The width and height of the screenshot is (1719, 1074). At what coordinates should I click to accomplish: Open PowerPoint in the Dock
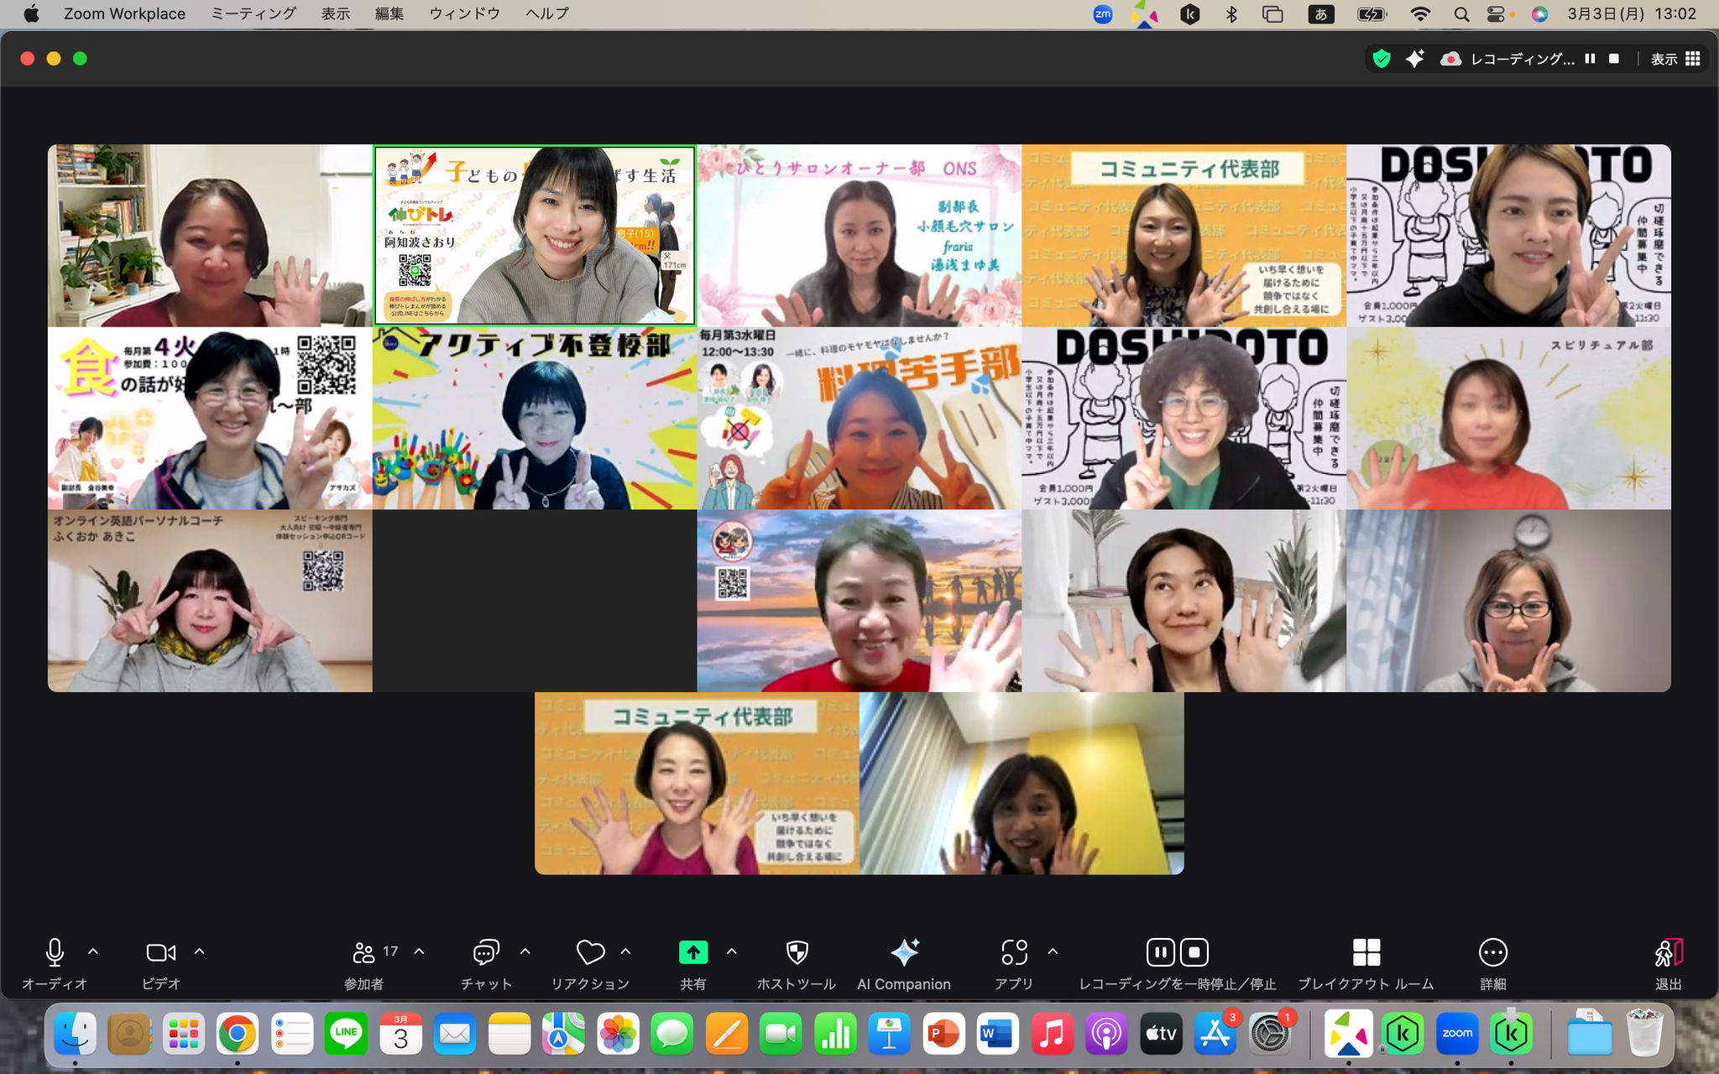(x=943, y=1033)
